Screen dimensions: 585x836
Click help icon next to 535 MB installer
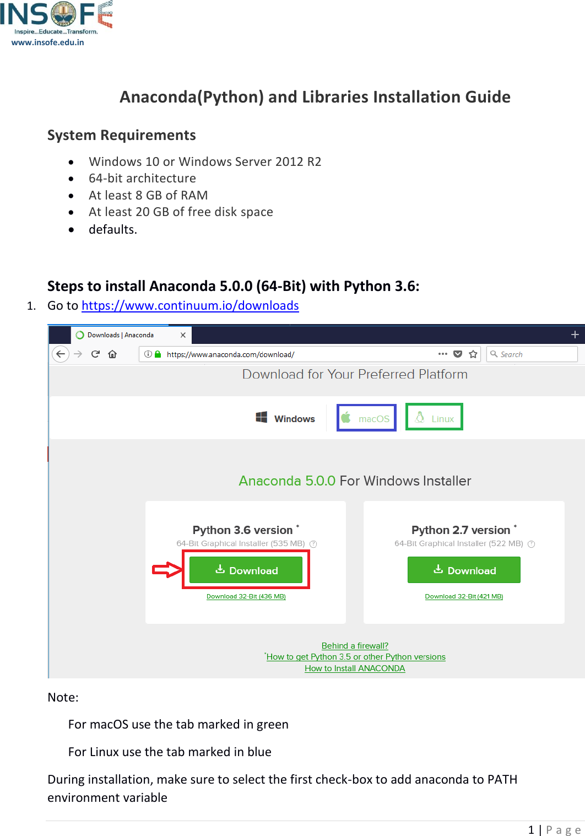point(313,544)
